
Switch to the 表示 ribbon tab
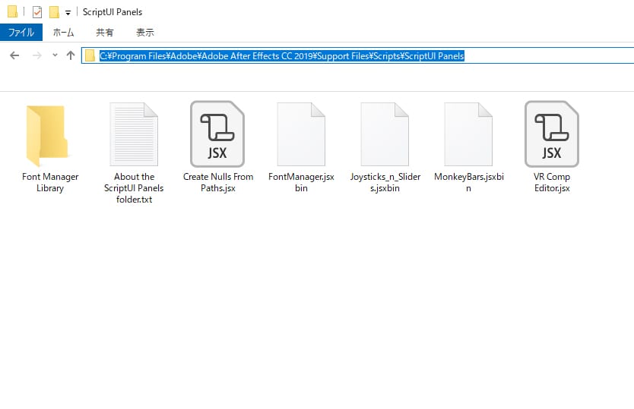pos(144,33)
